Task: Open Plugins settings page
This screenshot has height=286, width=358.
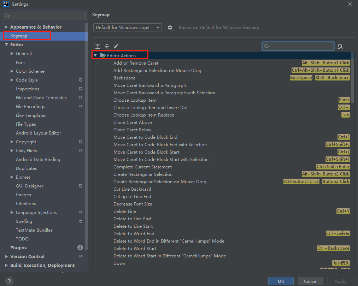Action: point(18,248)
